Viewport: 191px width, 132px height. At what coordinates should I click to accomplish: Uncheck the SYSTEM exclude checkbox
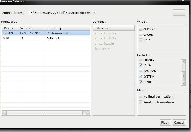[141, 77]
